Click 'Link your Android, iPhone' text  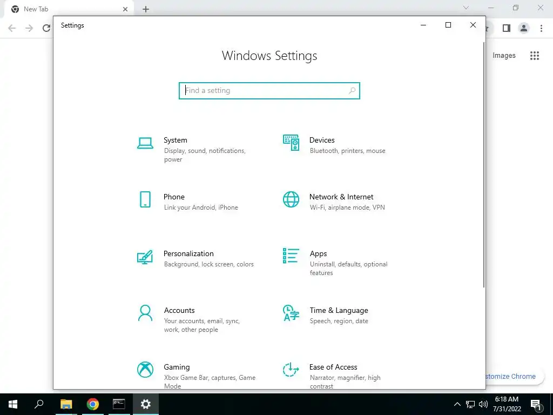[x=201, y=207]
